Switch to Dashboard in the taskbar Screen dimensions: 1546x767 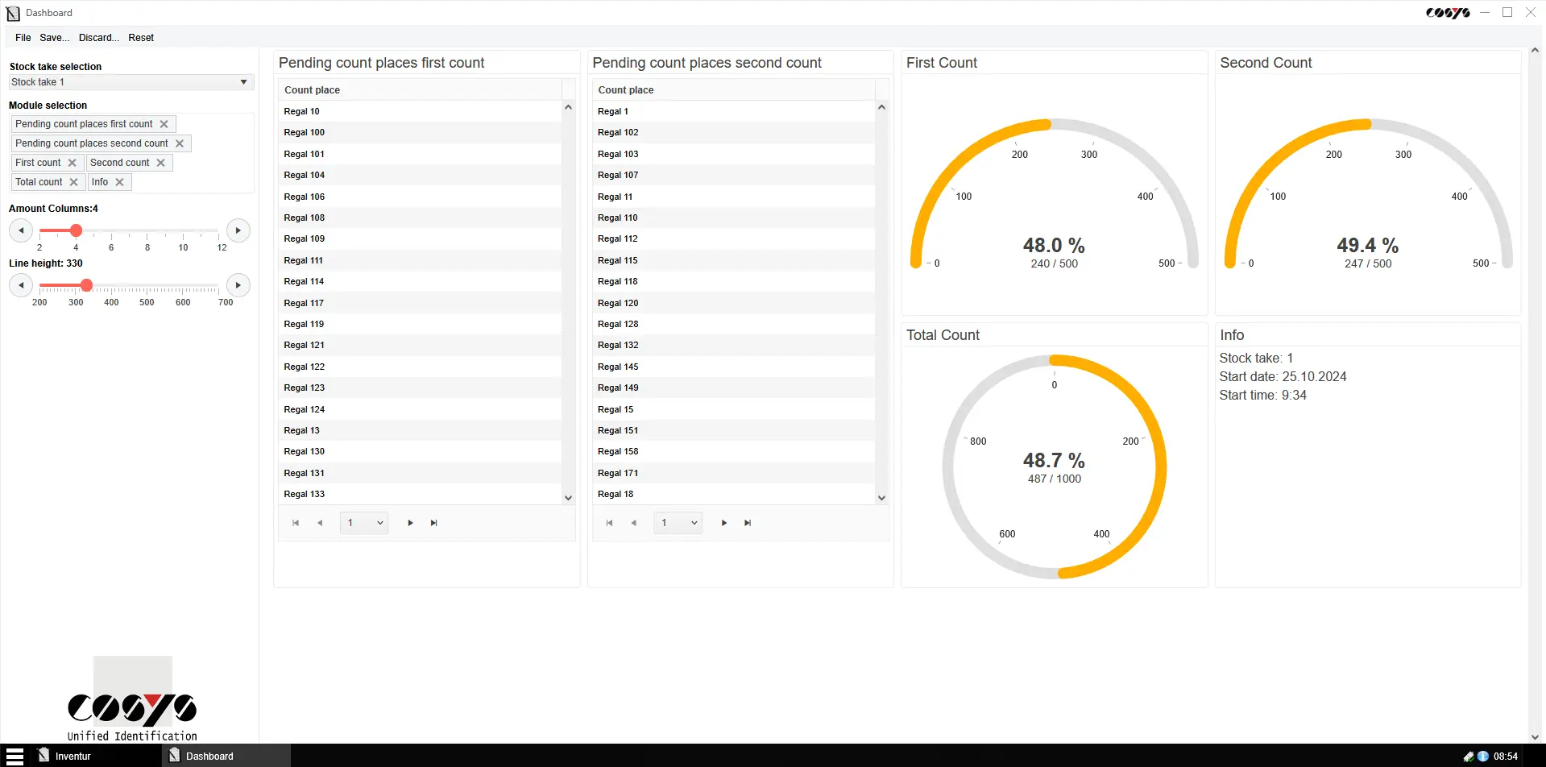click(226, 756)
